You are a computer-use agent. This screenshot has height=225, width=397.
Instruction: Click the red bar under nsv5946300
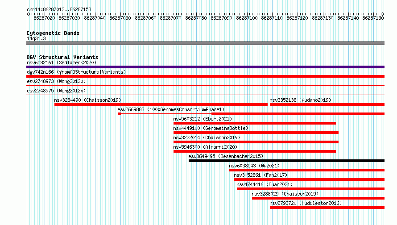[x=255, y=151]
